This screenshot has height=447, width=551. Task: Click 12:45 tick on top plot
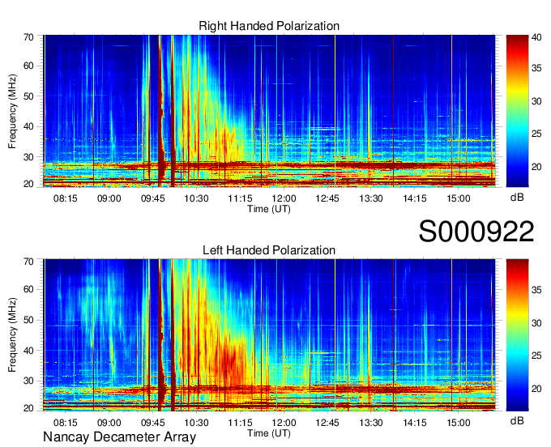(x=327, y=198)
